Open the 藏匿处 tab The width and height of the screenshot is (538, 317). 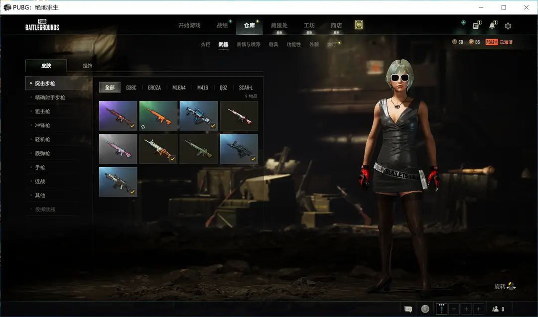[279, 25]
